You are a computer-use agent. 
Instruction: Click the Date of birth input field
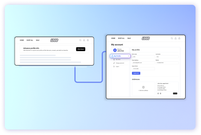pyautogui.click(x=143, y=69)
